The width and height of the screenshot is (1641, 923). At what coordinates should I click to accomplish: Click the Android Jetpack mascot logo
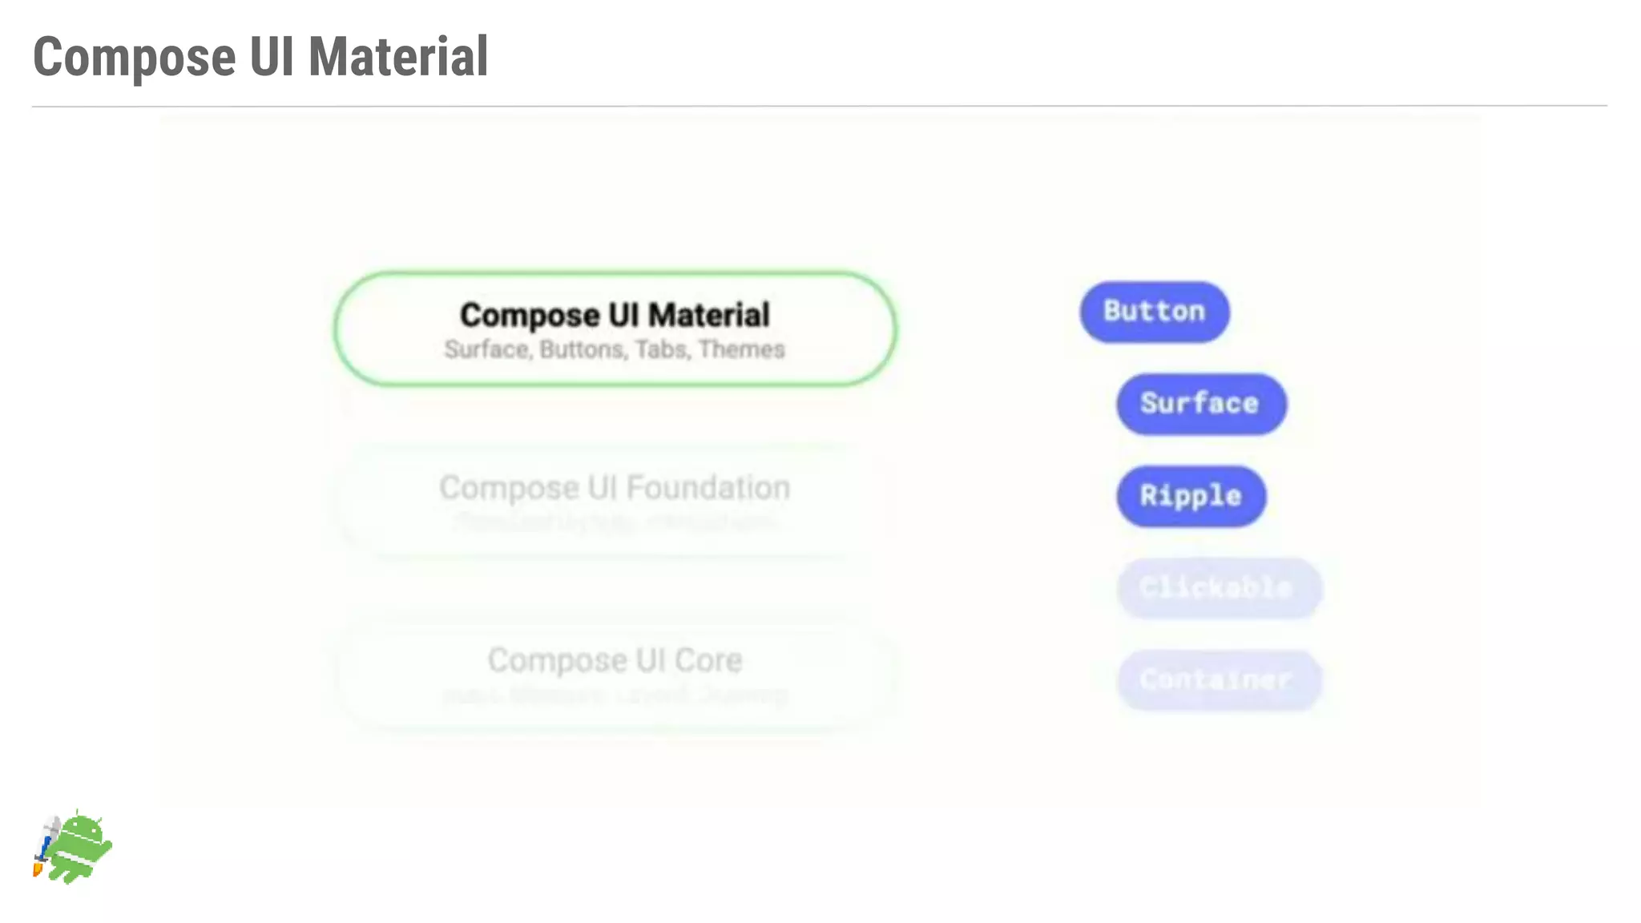point(77,848)
